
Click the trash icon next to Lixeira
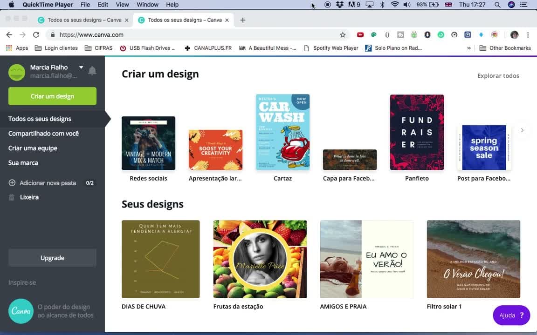point(12,197)
